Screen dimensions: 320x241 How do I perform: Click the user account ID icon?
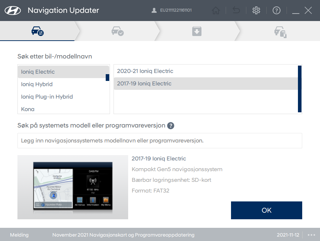click(154, 10)
